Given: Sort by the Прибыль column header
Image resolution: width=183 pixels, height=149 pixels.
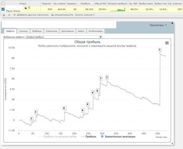Looking at the screenshot, I should click(85, 4).
